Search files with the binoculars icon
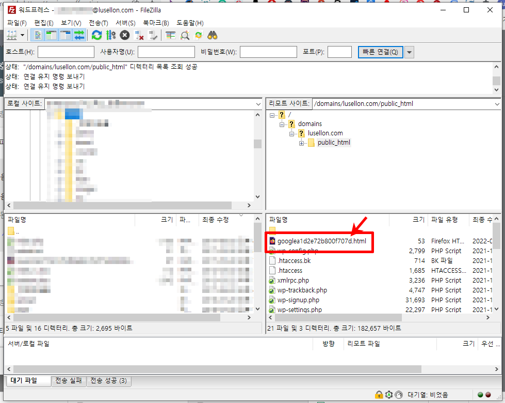The image size is (505, 403). click(212, 35)
